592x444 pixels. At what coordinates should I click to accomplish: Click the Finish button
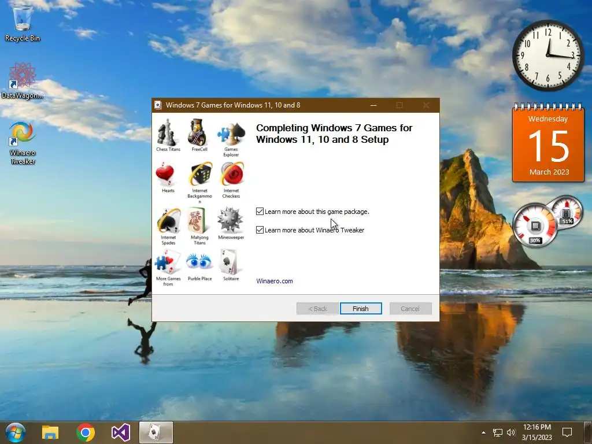361,309
